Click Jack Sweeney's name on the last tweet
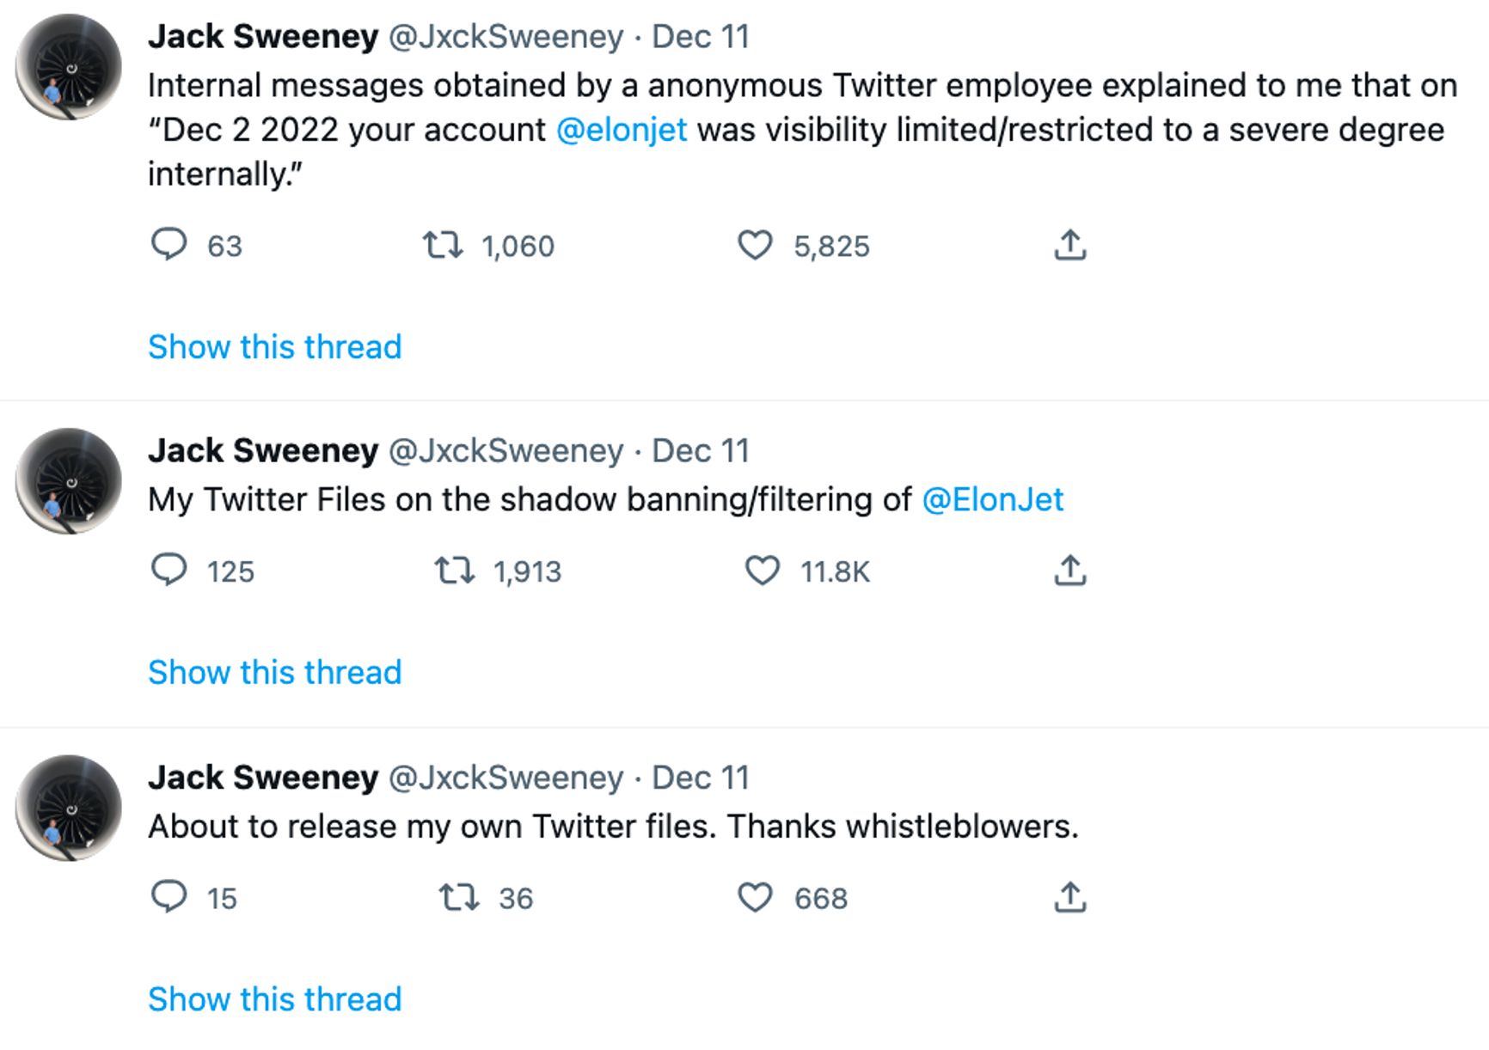The height and width of the screenshot is (1050, 1489). tap(263, 778)
